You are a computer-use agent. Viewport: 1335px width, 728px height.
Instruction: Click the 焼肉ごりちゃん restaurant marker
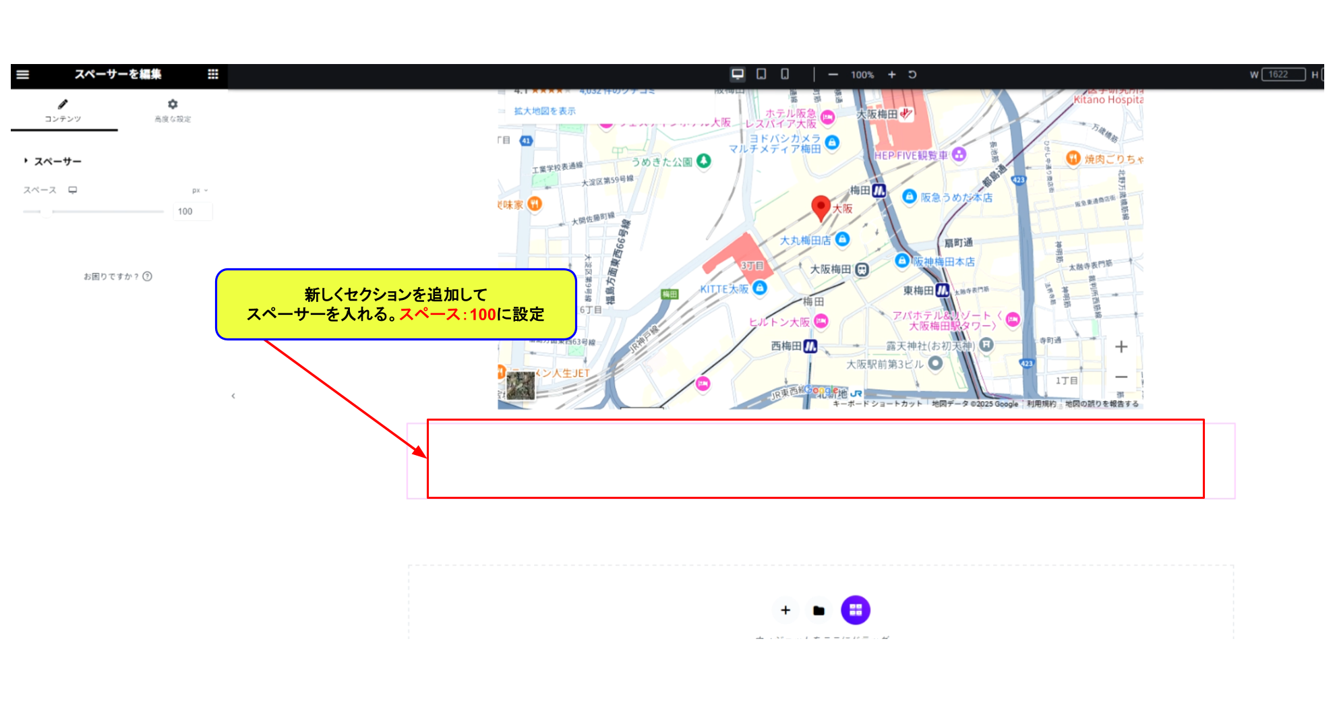tap(1073, 158)
